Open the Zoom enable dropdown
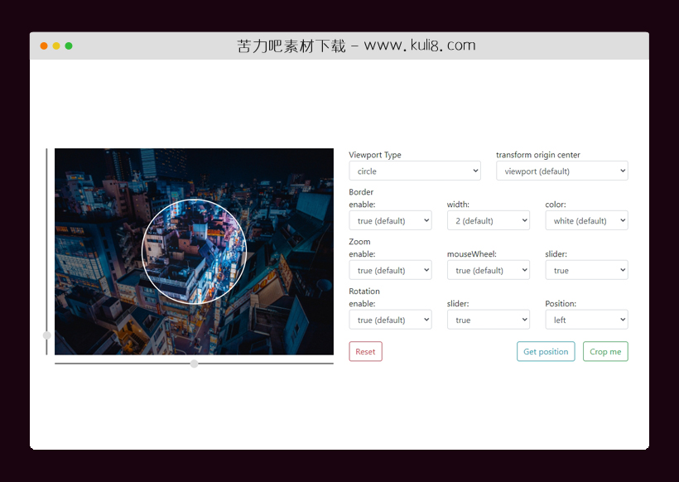This screenshot has width=679, height=482. (390, 270)
